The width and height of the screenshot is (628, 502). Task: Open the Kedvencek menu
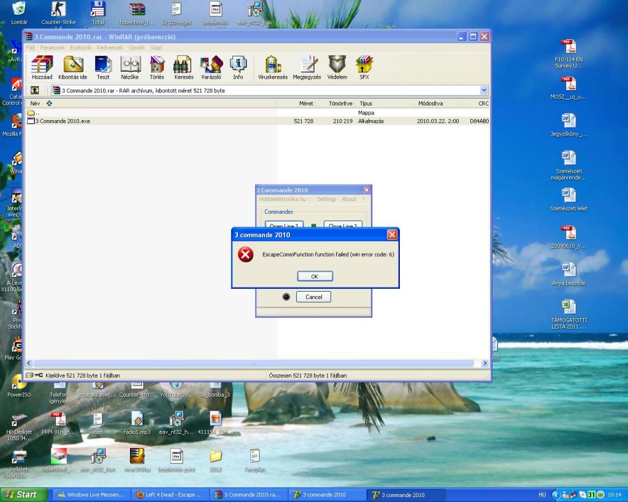pyautogui.click(x=110, y=47)
